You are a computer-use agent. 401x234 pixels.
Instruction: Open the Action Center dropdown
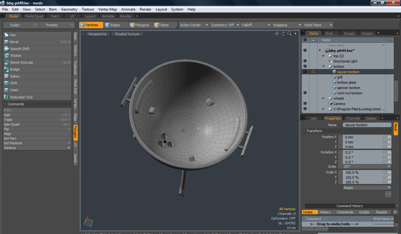[194, 25]
